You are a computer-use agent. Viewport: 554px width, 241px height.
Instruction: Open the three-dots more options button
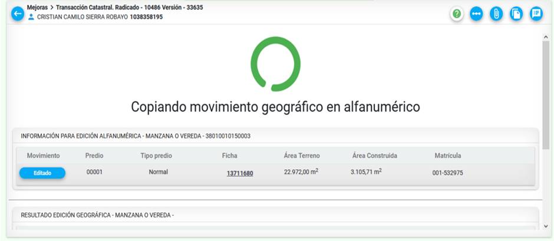coord(476,14)
